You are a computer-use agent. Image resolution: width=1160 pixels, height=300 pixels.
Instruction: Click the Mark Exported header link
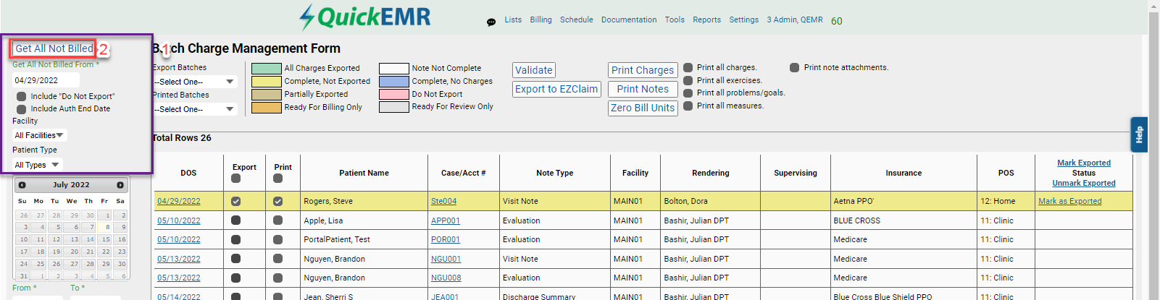(1084, 163)
